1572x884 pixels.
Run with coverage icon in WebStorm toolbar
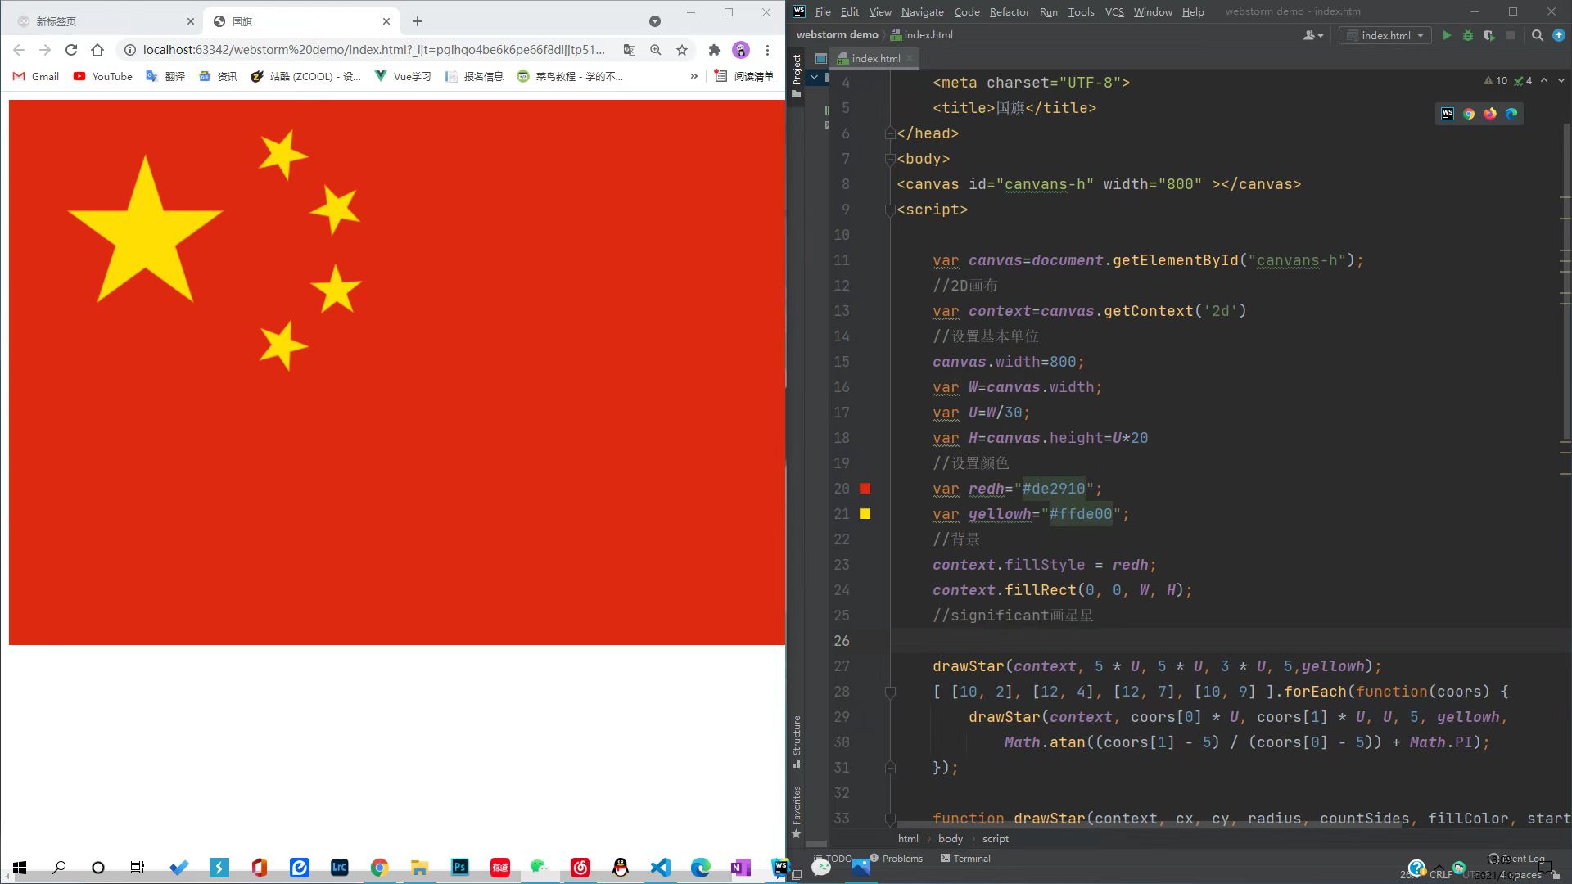[1488, 35]
